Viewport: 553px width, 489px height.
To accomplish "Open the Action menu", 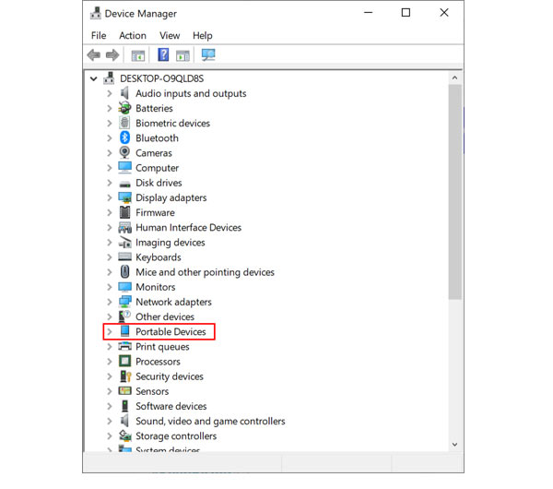I will (x=132, y=35).
